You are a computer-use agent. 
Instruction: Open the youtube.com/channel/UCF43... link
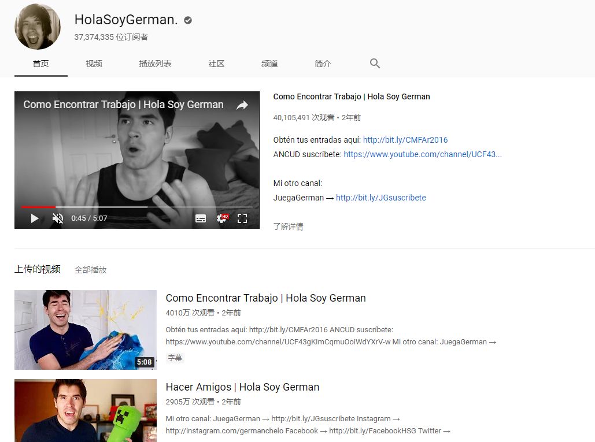423,154
